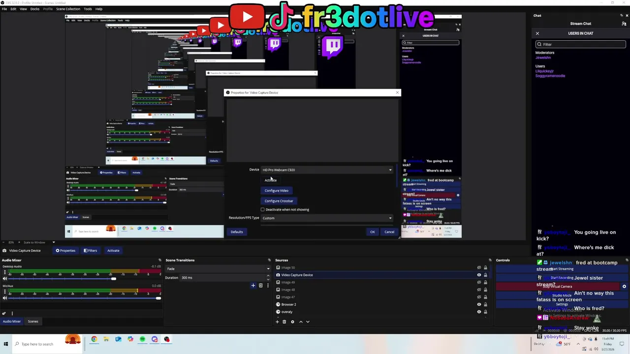Hide the Browser 2 source
This screenshot has height=354, width=630.
click(479, 304)
